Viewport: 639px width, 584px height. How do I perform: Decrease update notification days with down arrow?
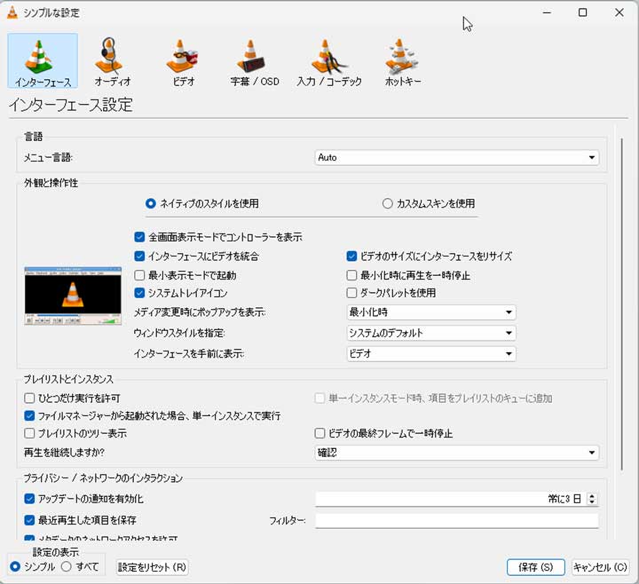pyautogui.click(x=592, y=501)
